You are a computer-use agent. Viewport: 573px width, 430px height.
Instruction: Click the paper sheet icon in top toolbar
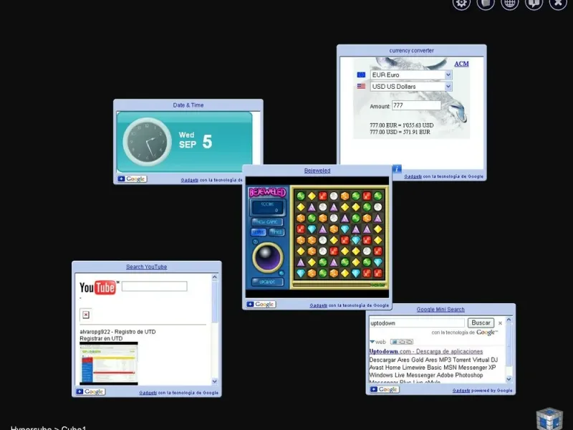[486, 4]
